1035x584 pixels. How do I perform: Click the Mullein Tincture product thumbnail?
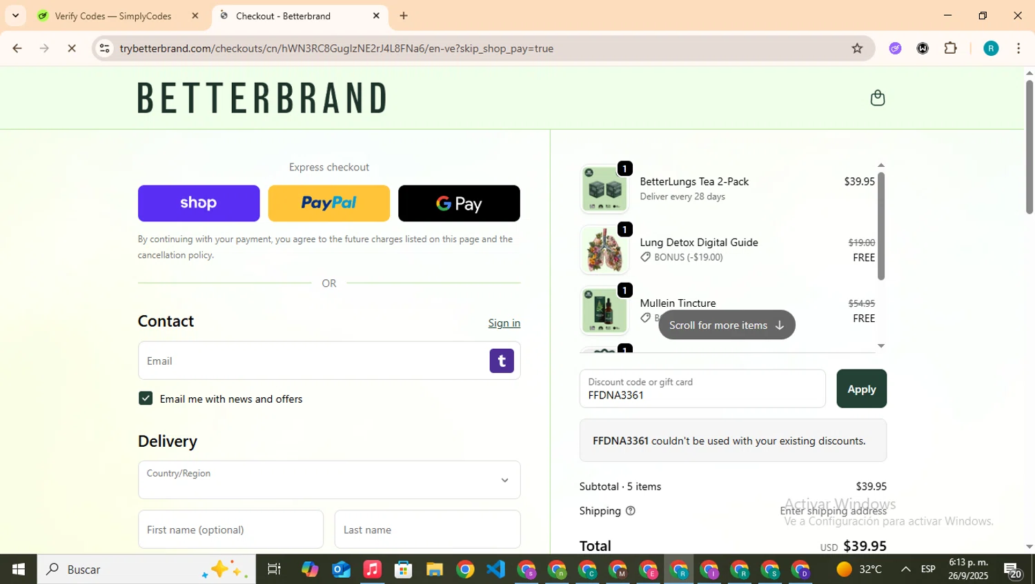coord(604,310)
